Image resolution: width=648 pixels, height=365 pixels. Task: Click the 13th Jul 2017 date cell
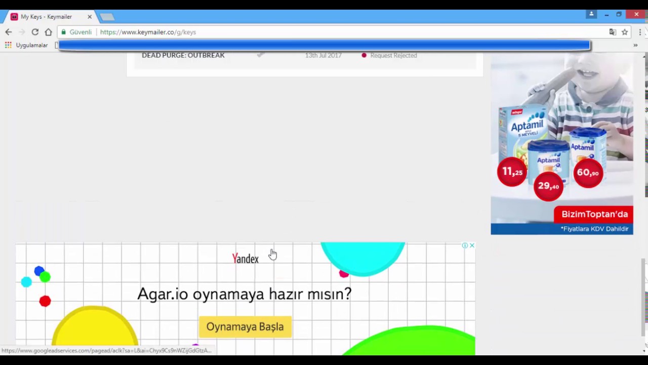tap(323, 55)
